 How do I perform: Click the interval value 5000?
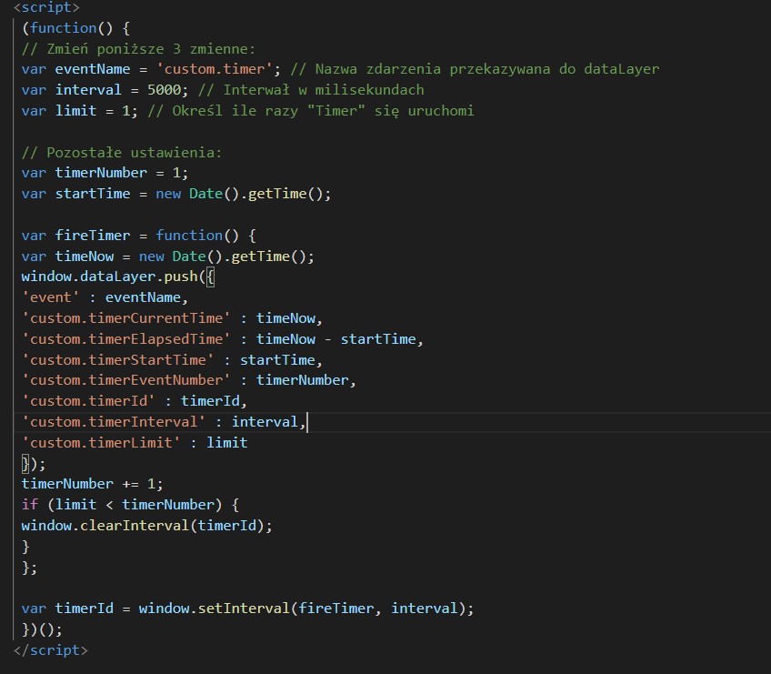(x=165, y=90)
